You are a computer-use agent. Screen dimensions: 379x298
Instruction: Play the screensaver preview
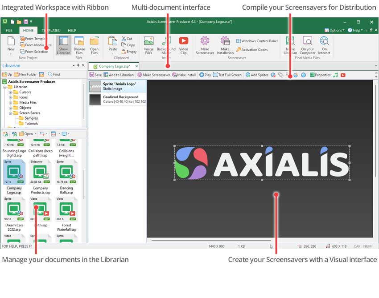click(205, 75)
